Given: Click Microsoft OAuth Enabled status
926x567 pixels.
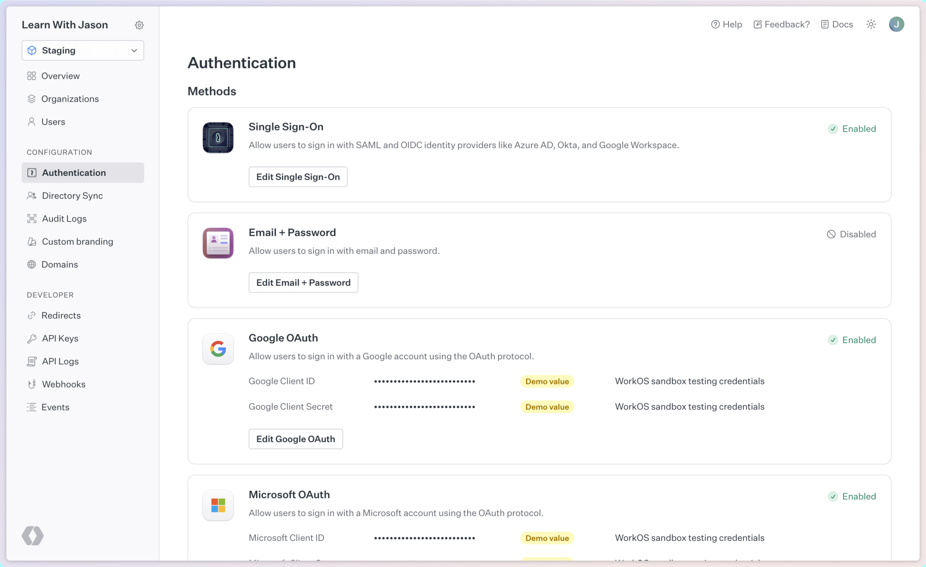Looking at the screenshot, I should point(852,497).
